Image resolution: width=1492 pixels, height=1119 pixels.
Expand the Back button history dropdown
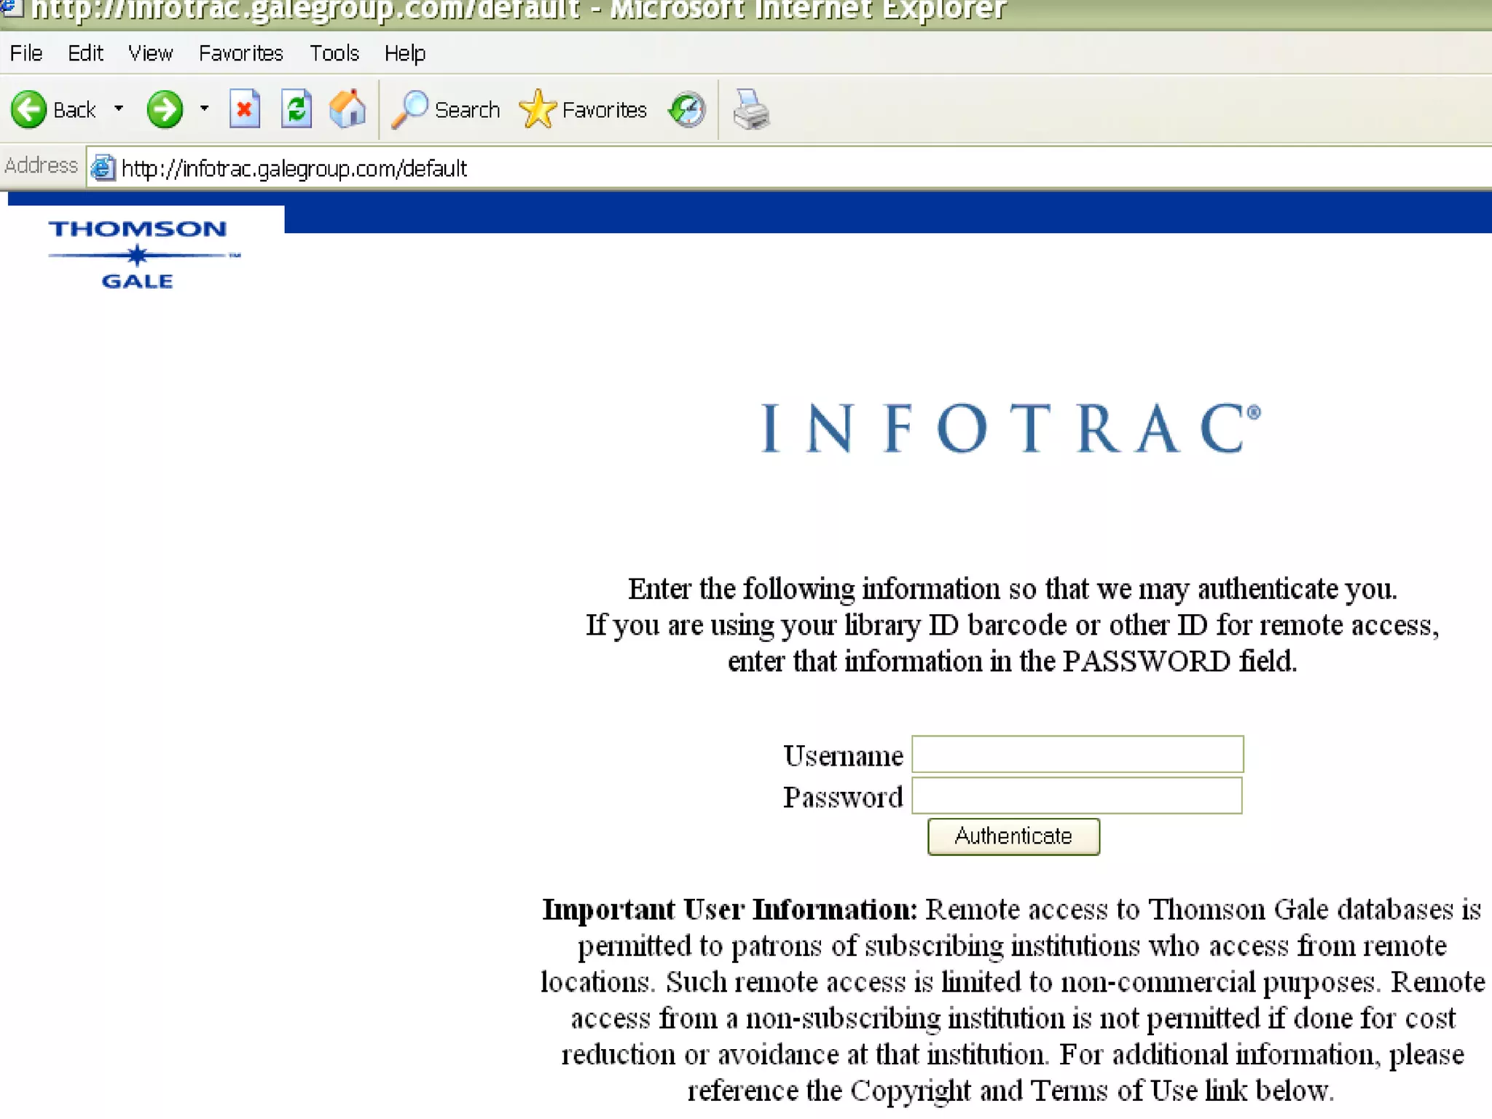point(119,109)
